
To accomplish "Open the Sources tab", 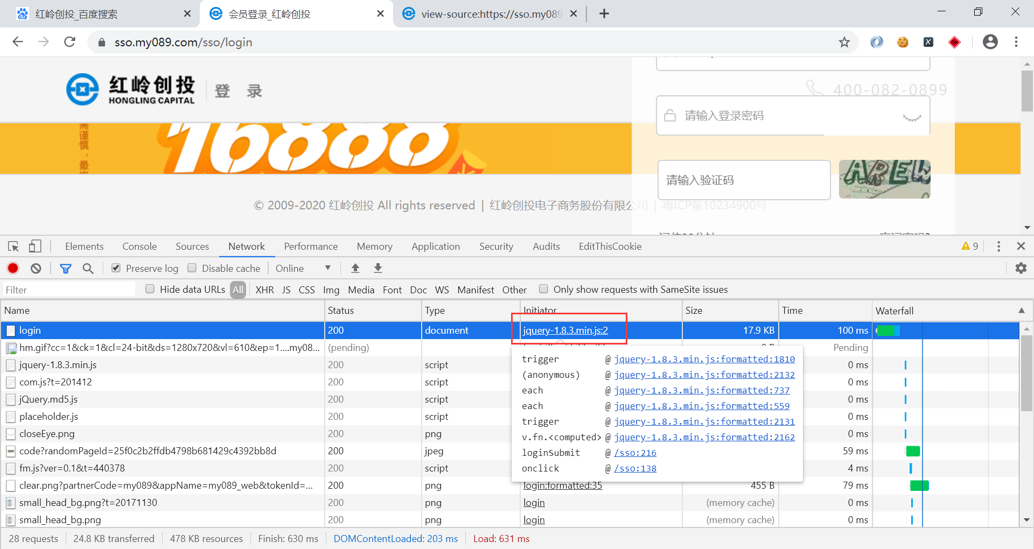I will point(192,247).
